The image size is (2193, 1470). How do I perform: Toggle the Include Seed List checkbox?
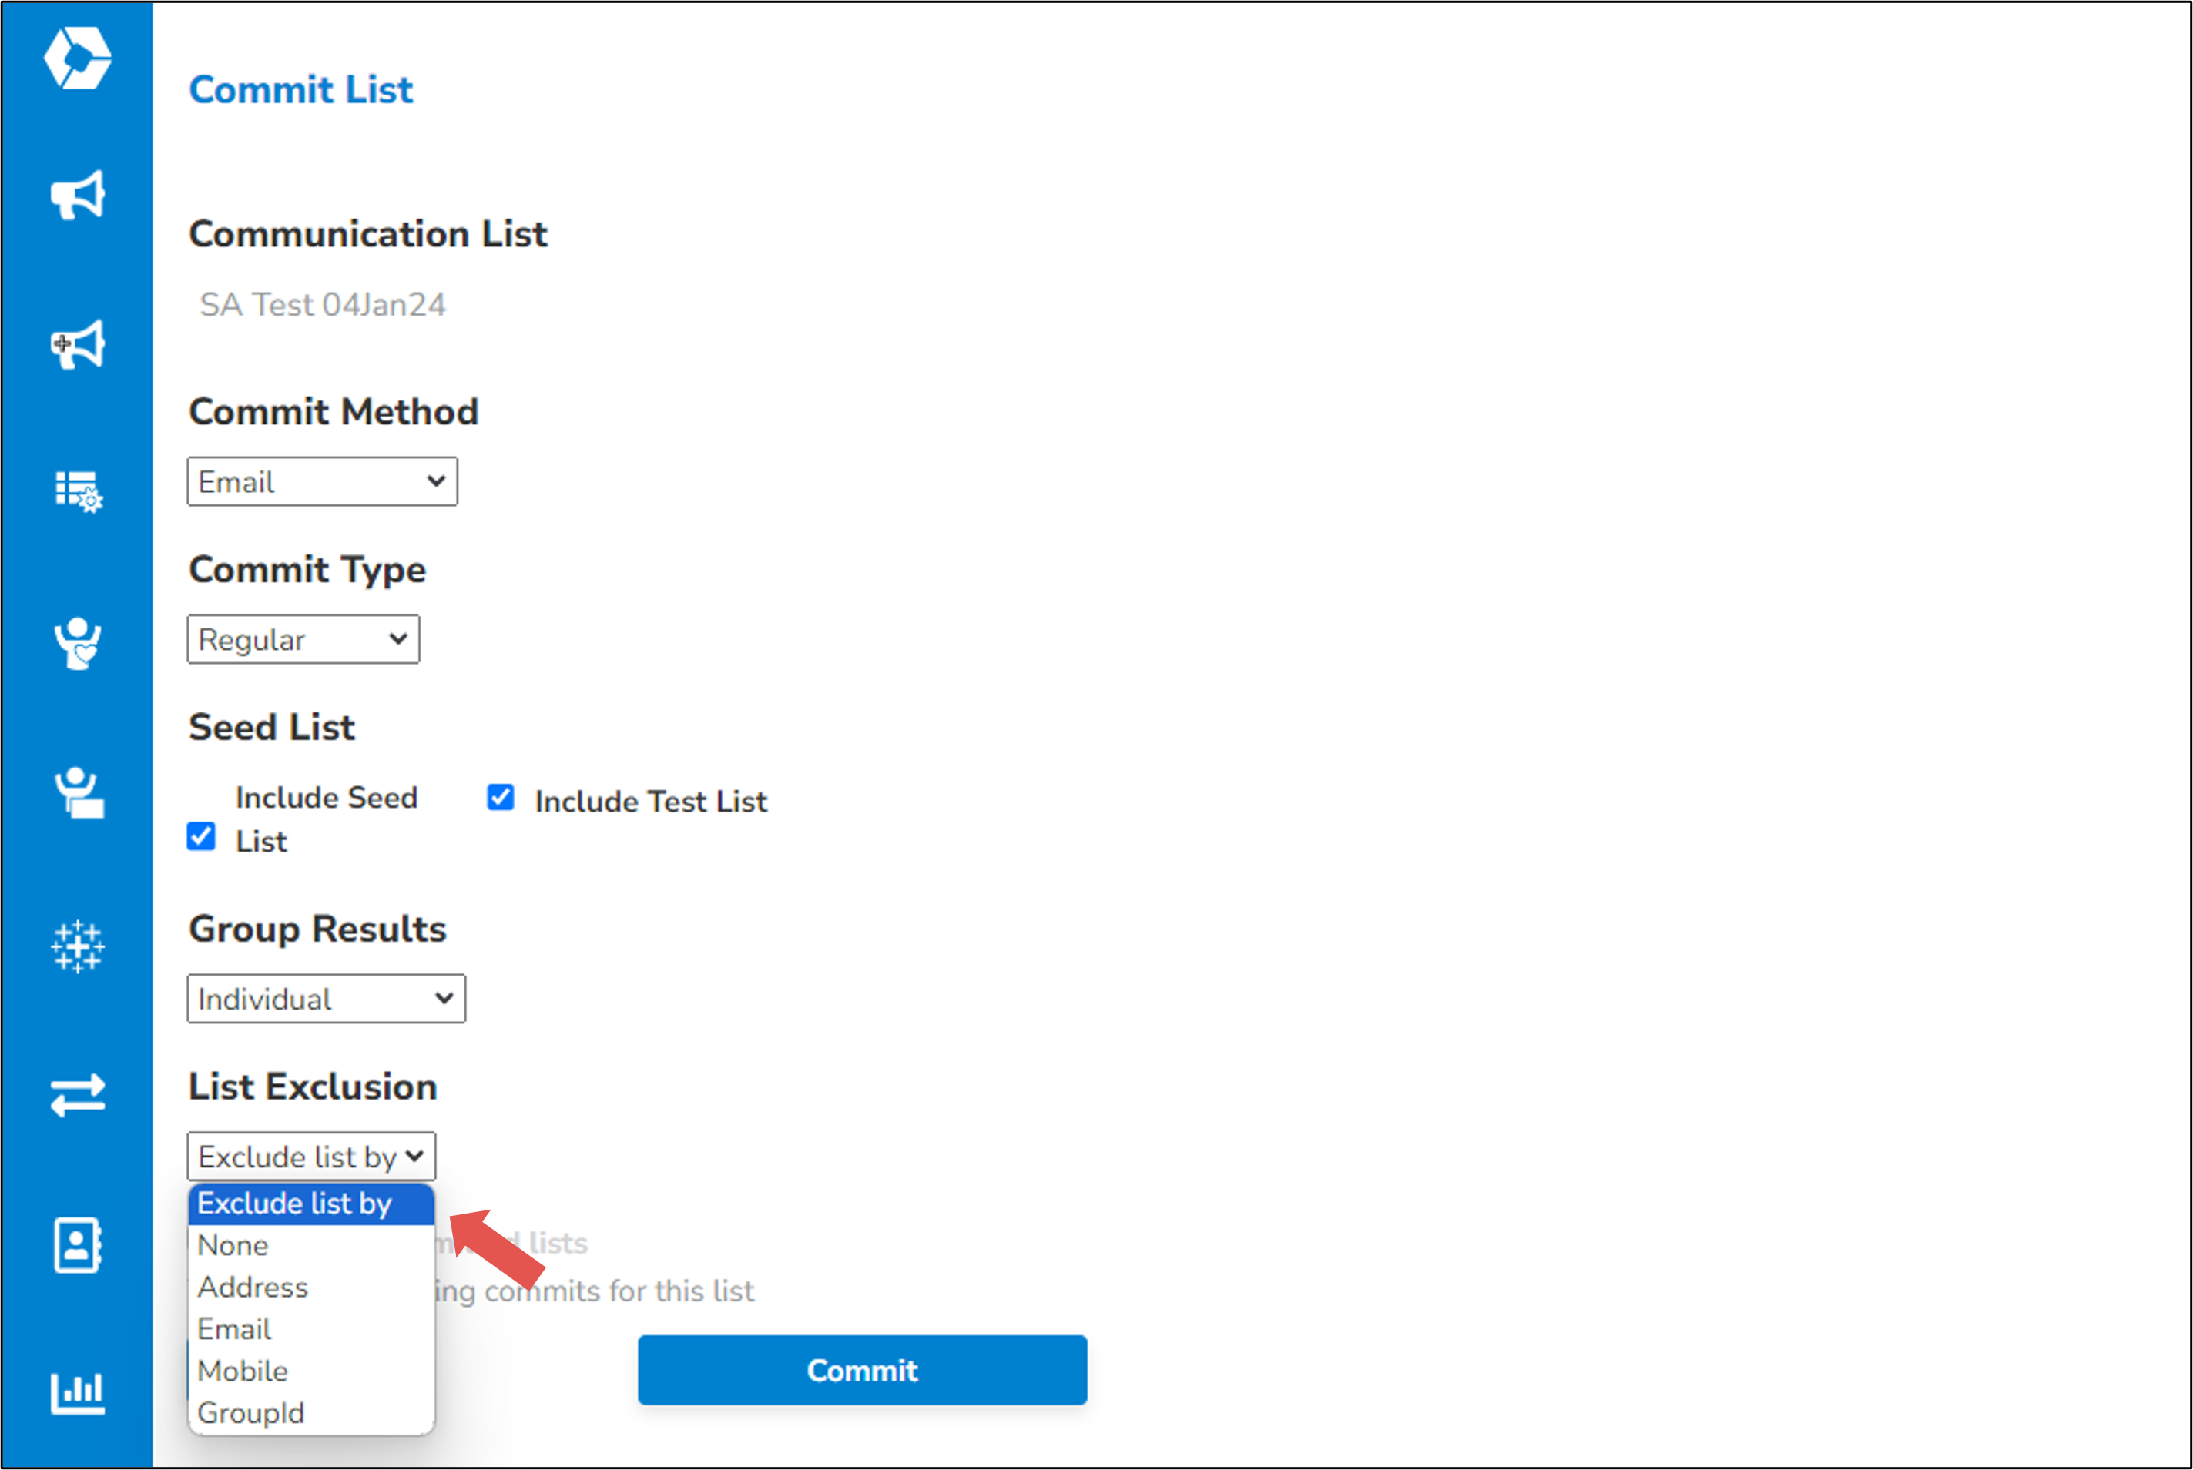coord(202,836)
